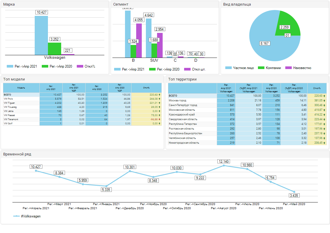This screenshot has width=330, height=233.
Task: Select the 12.140 data point on time series
Action: coord(224,166)
